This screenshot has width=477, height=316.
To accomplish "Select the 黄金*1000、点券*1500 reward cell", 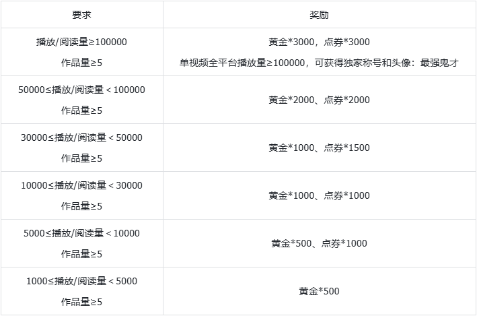I will tap(319, 148).
